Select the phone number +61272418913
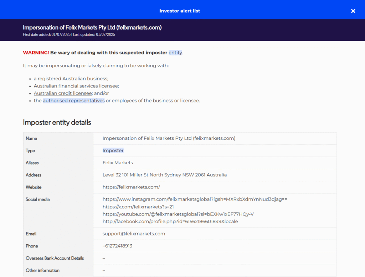This screenshot has height=277, width=365. [x=117, y=246]
